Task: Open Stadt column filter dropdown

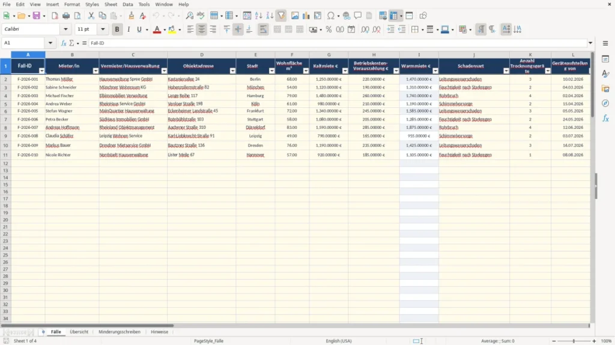Action: pos(272,71)
